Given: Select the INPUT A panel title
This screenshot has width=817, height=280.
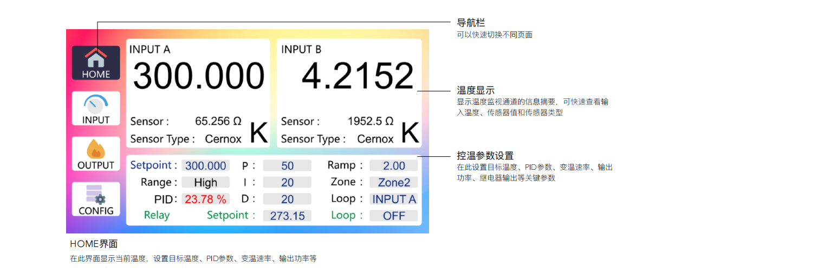Looking at the screenshot, I should (x=150, y=50).
